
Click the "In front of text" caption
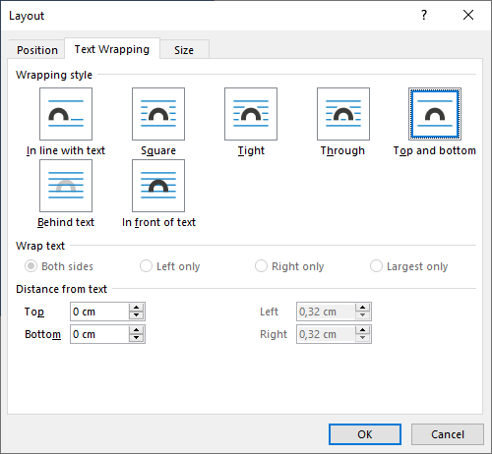(158, 222)
